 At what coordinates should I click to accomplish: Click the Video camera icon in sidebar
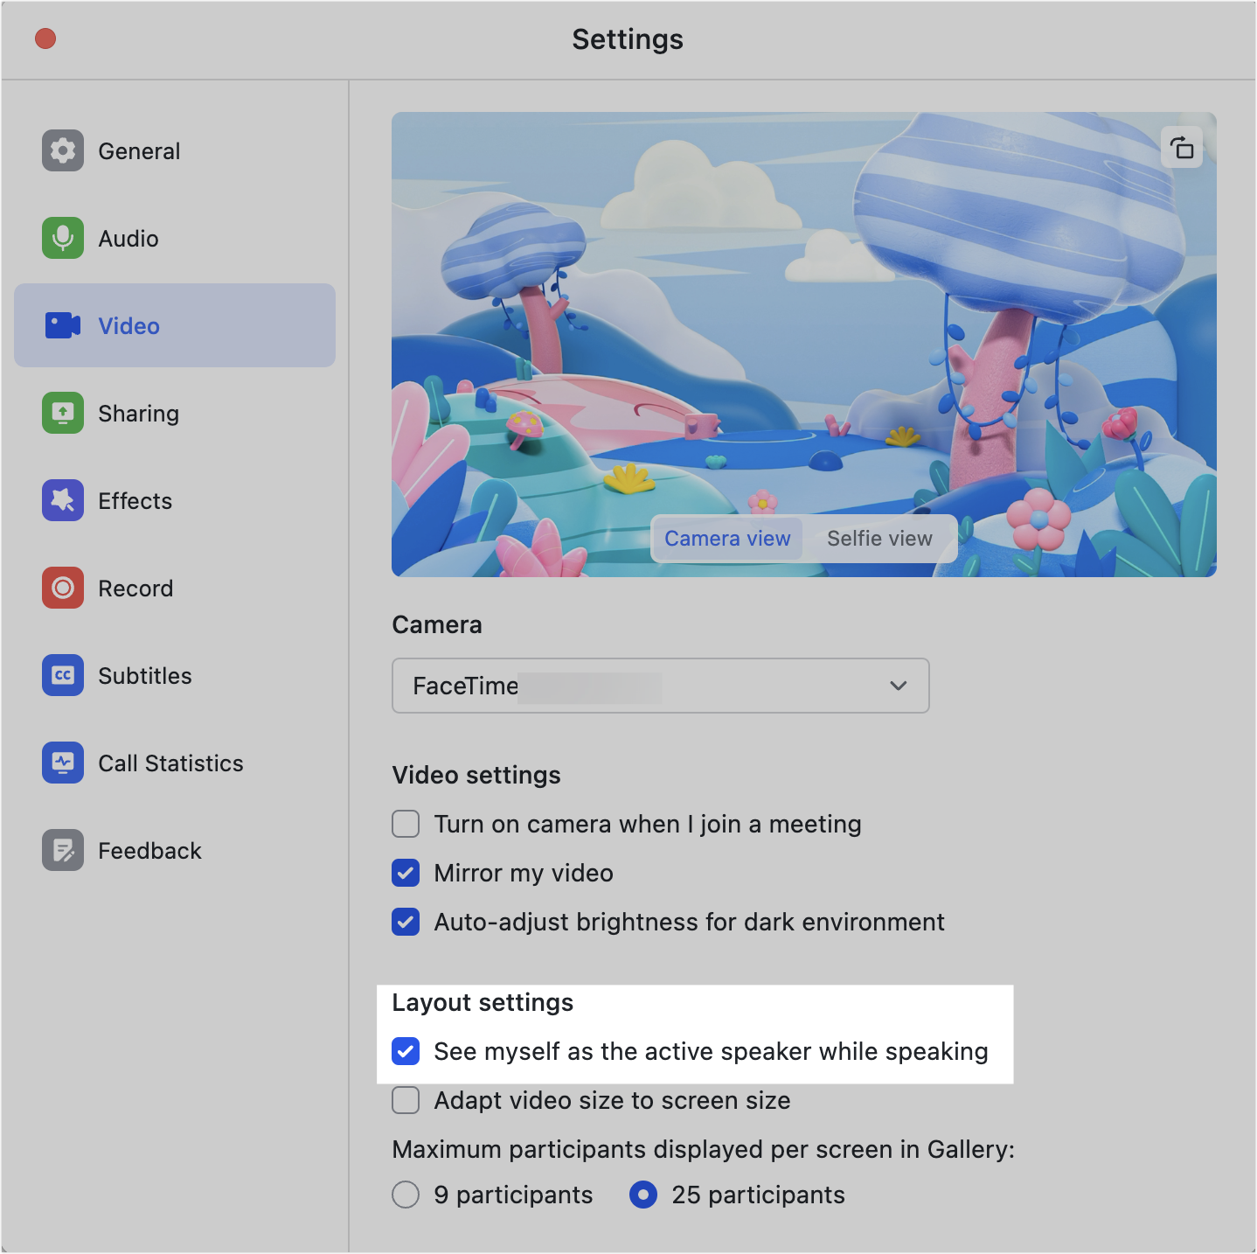pyautogui.click(x=63, y=325)
